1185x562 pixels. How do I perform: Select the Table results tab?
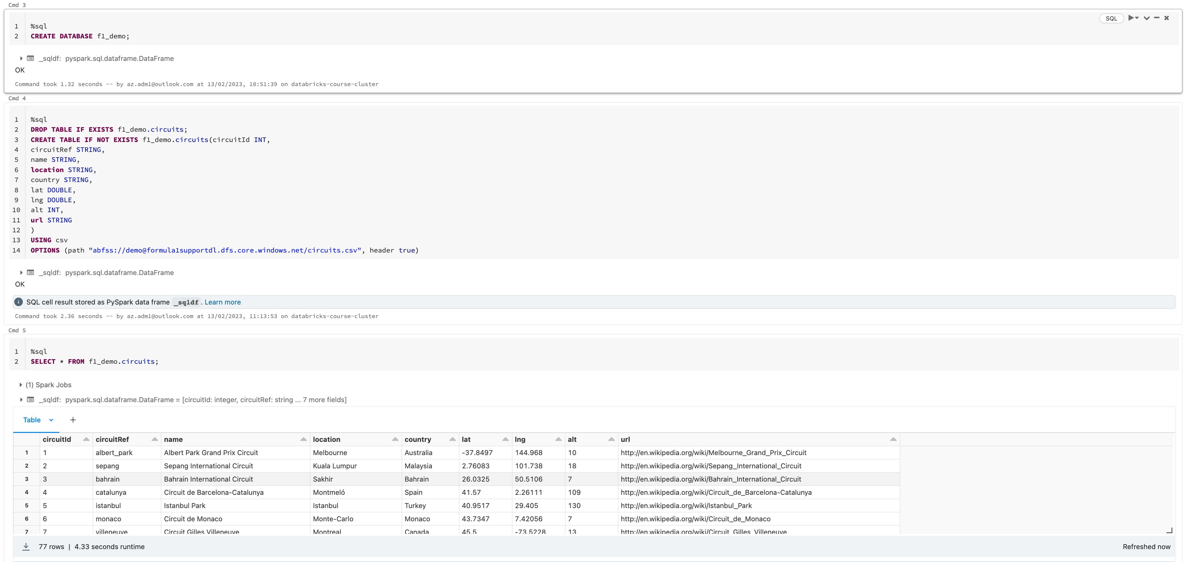coord(32,420)
